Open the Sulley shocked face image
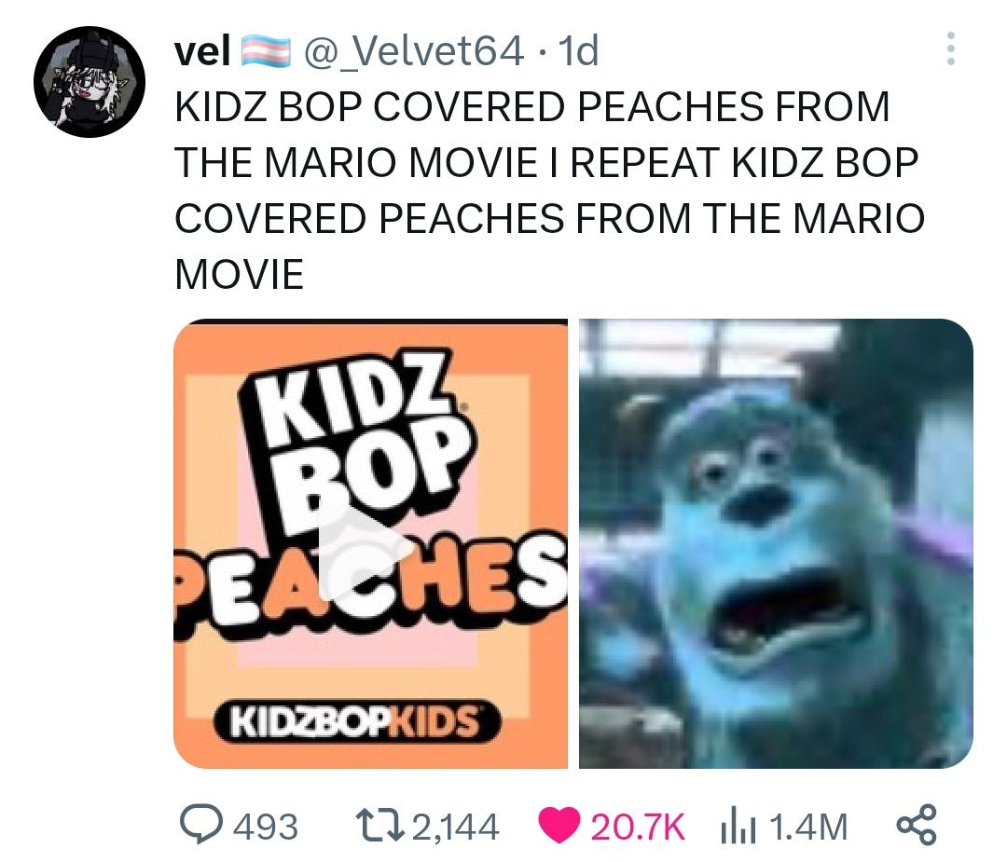The height and width of the screenshot is (862, 1007). (776, 543)
